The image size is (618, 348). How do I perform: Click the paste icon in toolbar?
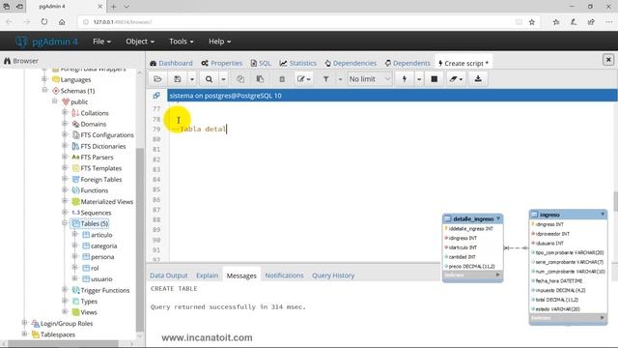[260, 79]
